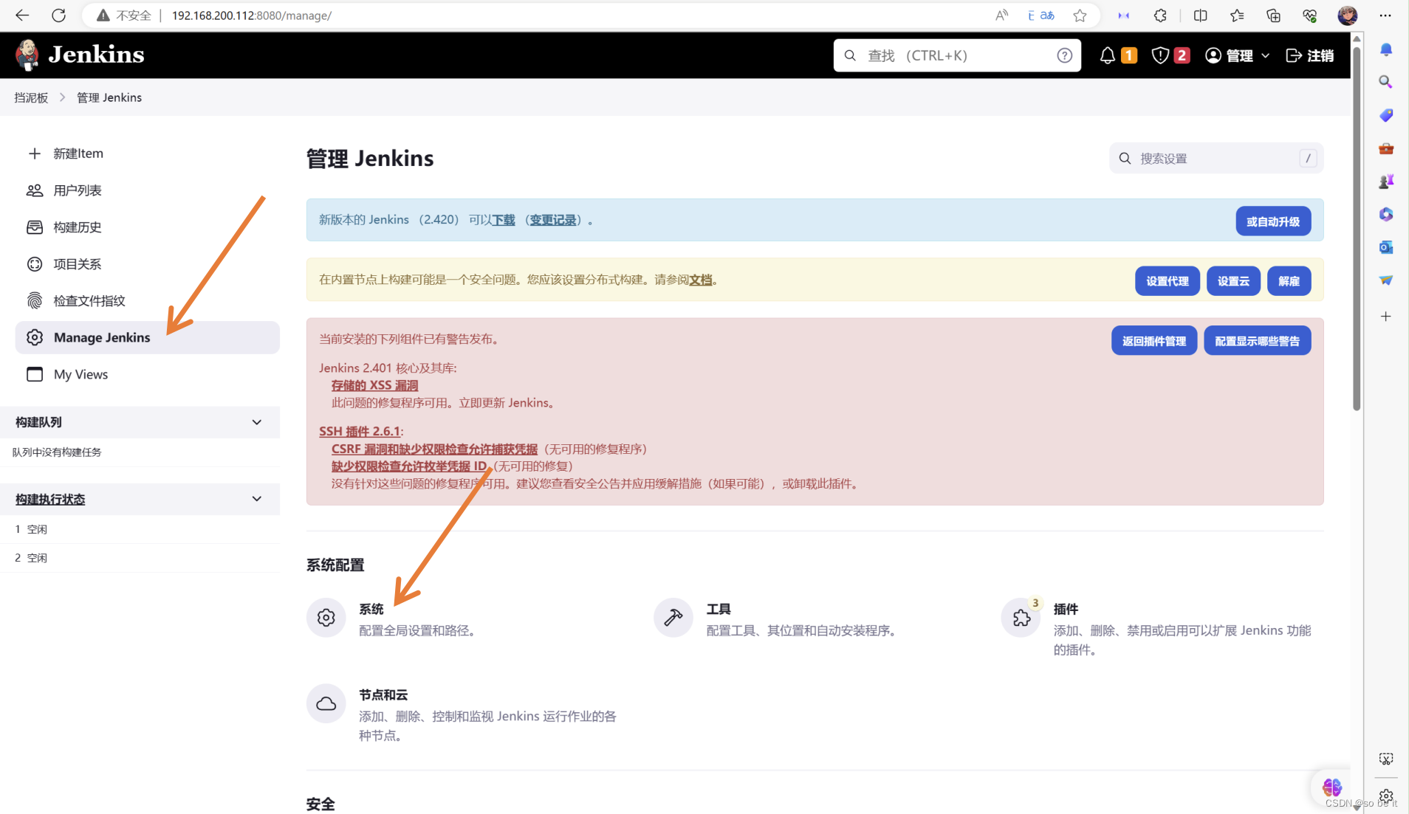This screenshot has height=814, width=1409.
Task: Click the 下载 link in update notice
Action: 504,220
